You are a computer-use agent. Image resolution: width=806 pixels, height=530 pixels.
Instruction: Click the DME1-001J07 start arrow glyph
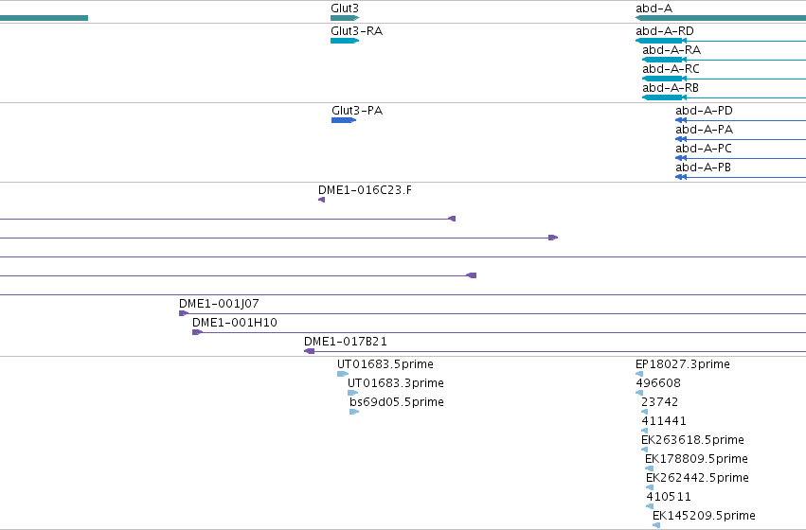pyautogui.click(x=184, y=313)
